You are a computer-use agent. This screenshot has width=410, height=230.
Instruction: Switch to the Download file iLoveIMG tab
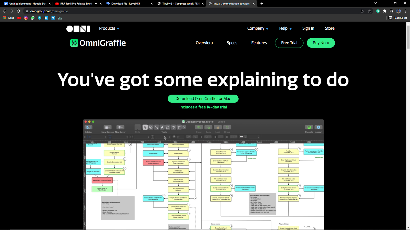126,4
